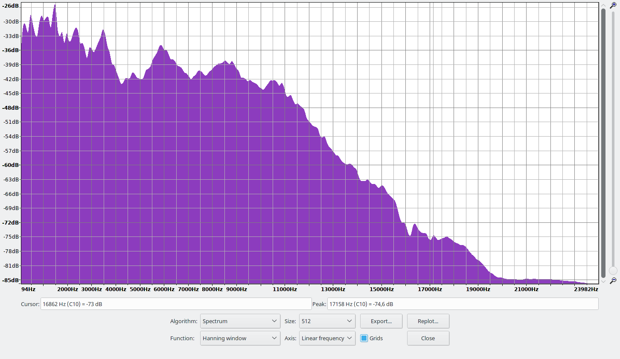Click the 11000Hz label on frequency axis
The height and width of the screenshot is (359, 620).
285,289
